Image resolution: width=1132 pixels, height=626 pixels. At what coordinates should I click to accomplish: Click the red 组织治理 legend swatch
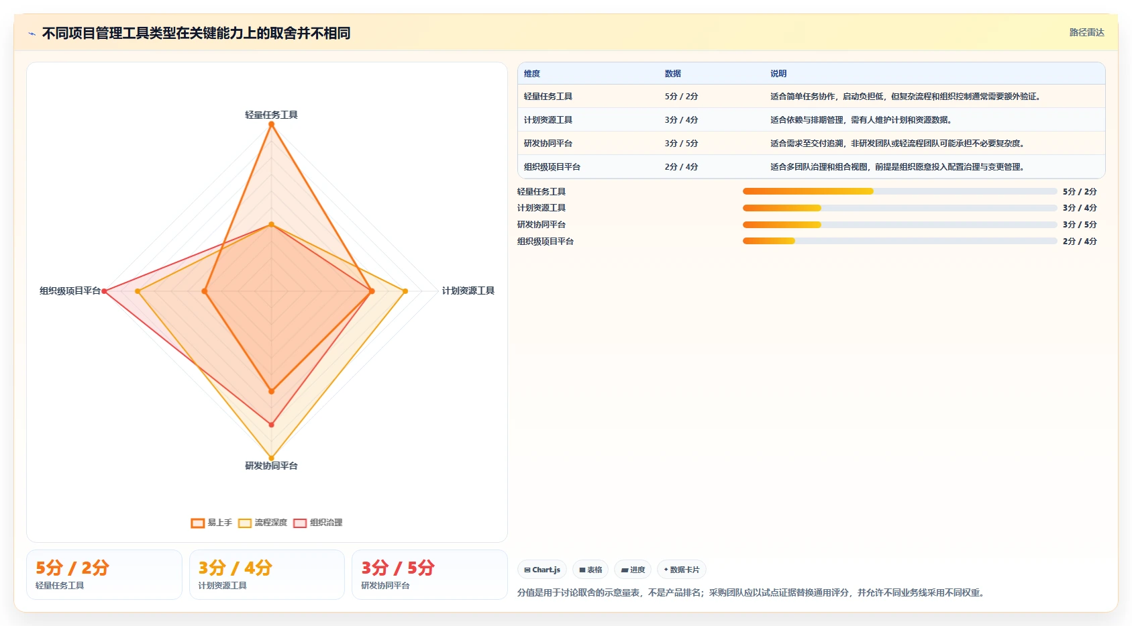coord(300,523)
